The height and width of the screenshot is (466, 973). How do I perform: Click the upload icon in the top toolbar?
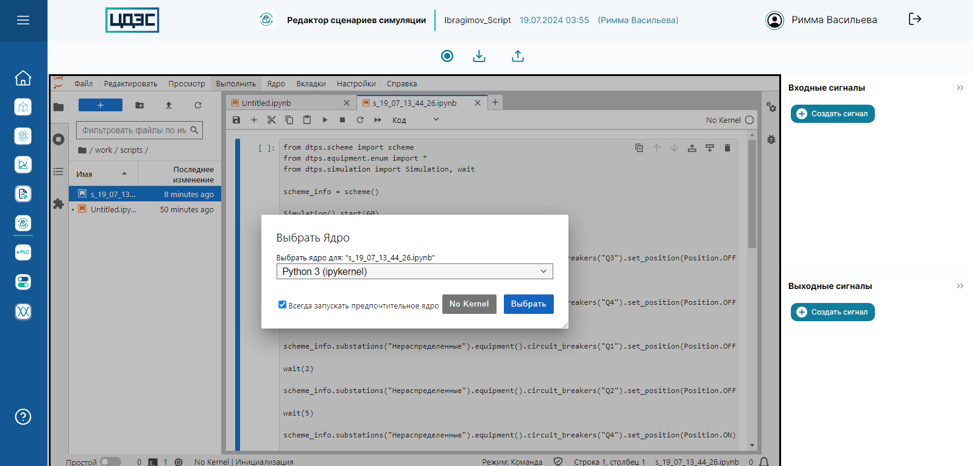pyautogui.click(x=517, y=56)
